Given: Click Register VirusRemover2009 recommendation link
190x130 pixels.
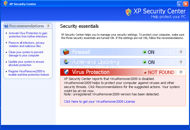Looking at the screenshot, I should 29,73.
